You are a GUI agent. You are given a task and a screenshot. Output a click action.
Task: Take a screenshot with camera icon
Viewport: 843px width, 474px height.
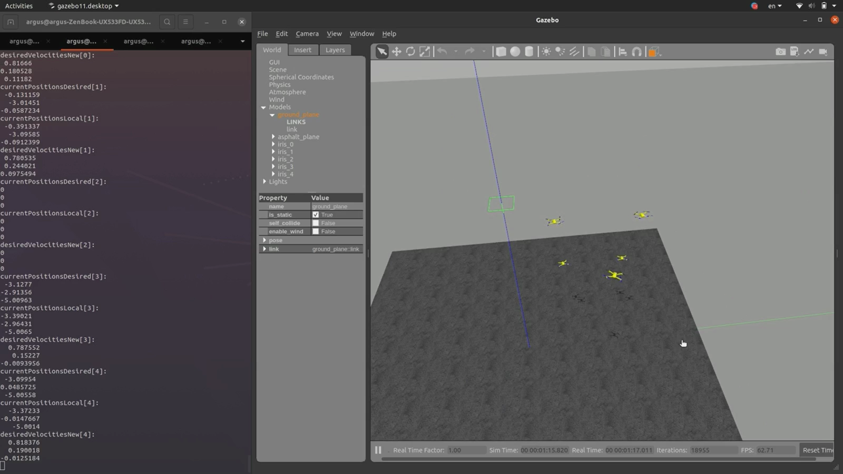pyautogui.click(x=780, y=52)
